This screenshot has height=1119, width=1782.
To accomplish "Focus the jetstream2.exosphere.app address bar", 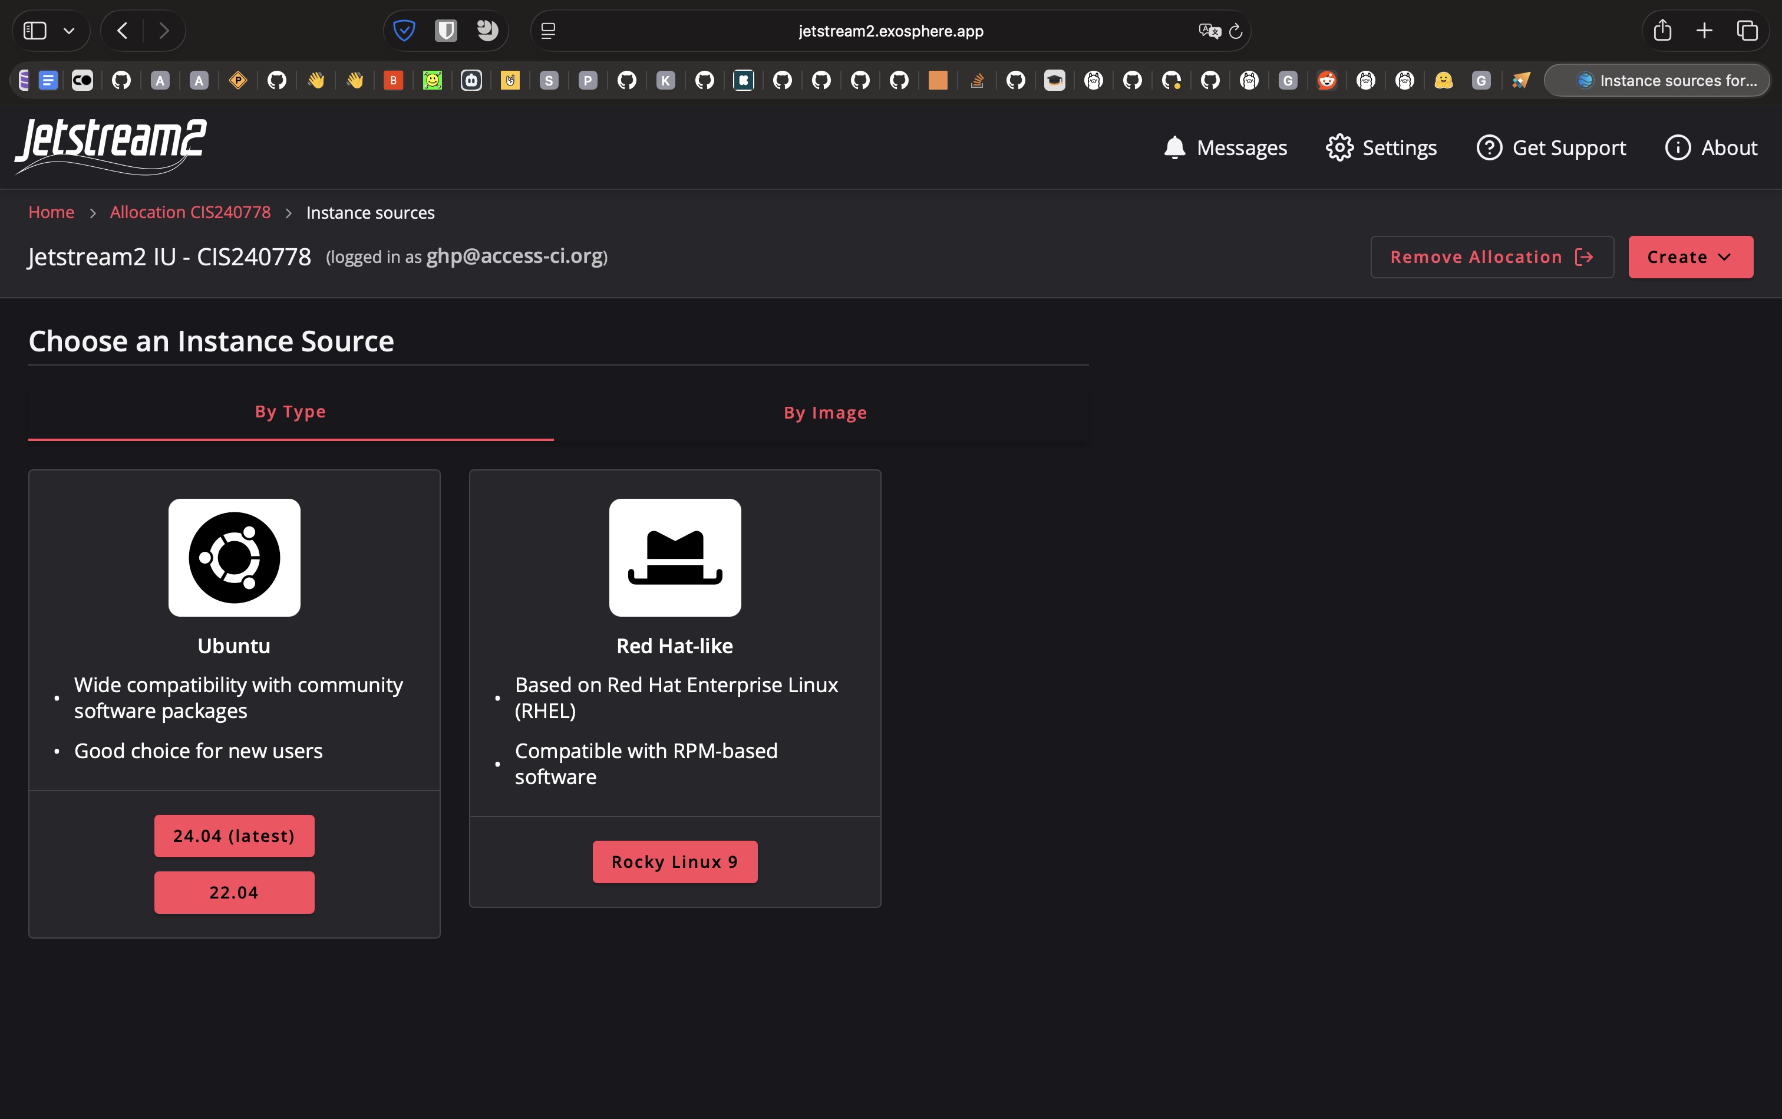I will [x=890, y=30].
